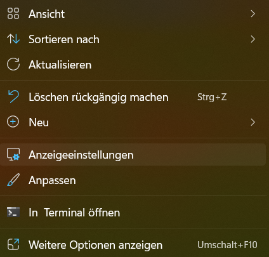The image size is (269, 257).
Task: Expand the Ansicht submenu chevron
Action: point(253,14)
